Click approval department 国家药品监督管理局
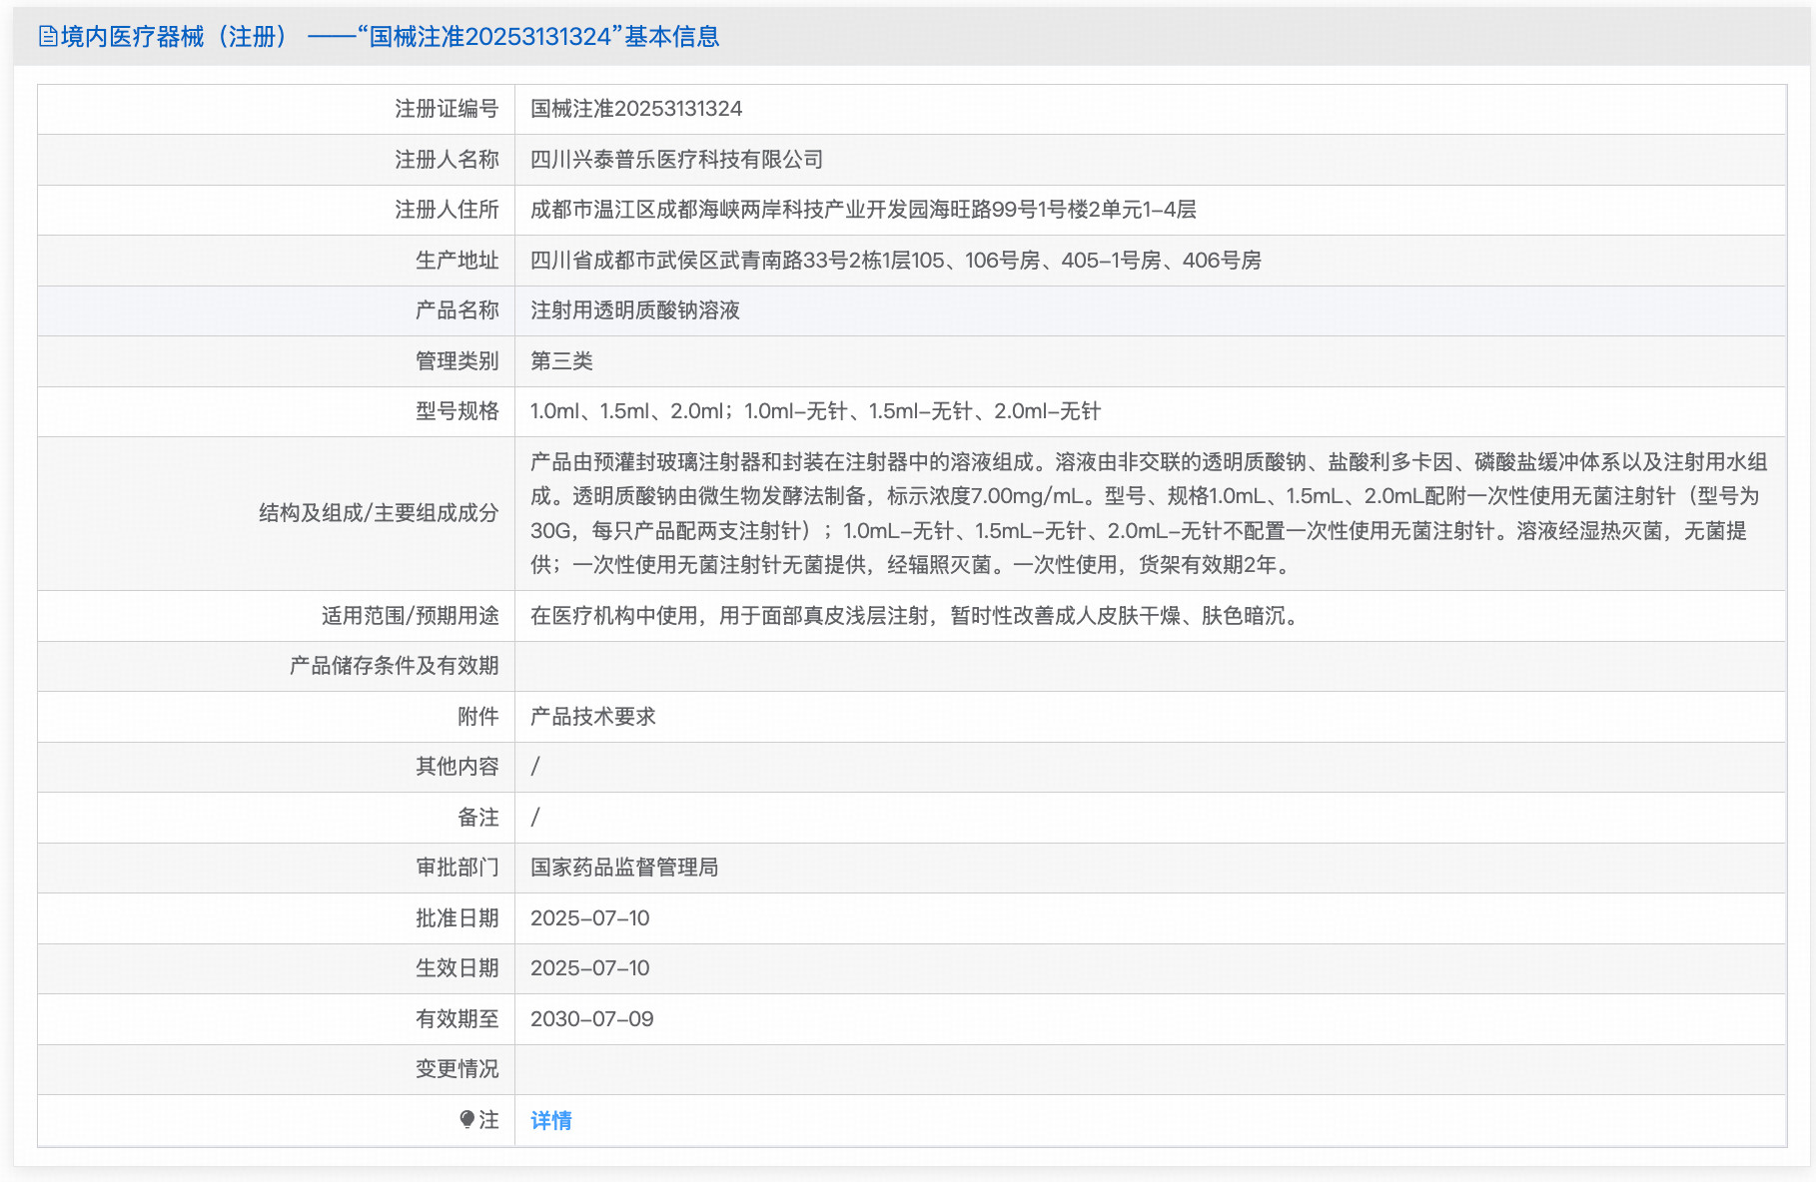The width and height of the screenshot is (1816, 1182). coord(623,868)
